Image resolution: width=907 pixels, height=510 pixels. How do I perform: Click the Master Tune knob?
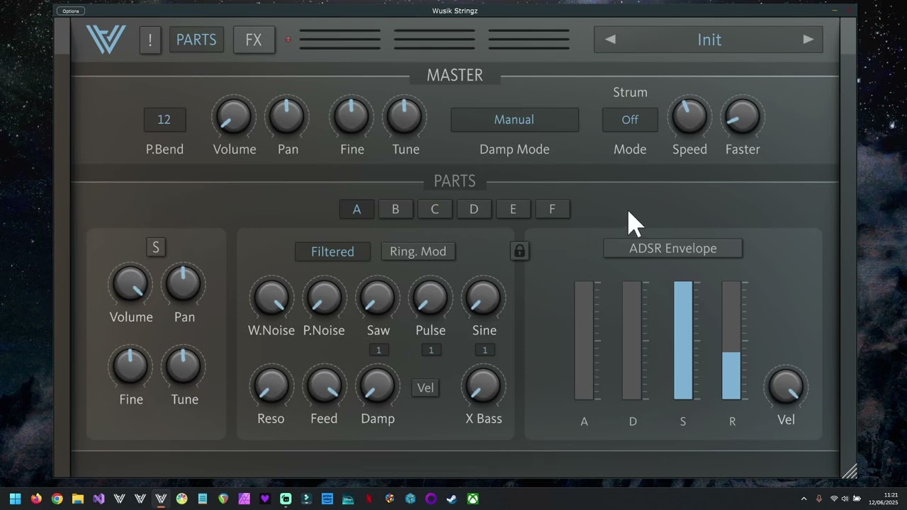click(405, 116)
